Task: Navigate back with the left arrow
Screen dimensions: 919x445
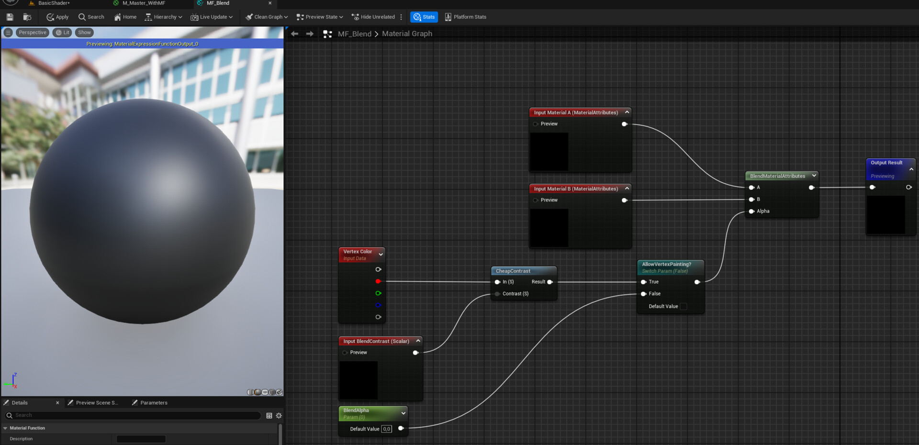Action: click(x=295, y=33)
